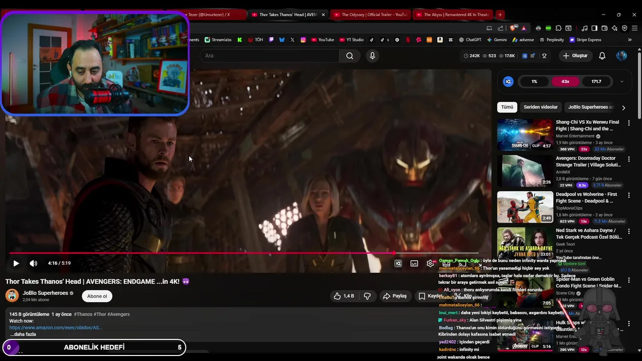Open options menu for Spider-Man vs Green Goblin
Screen dimensions: 642x361
tap(628, 280)
